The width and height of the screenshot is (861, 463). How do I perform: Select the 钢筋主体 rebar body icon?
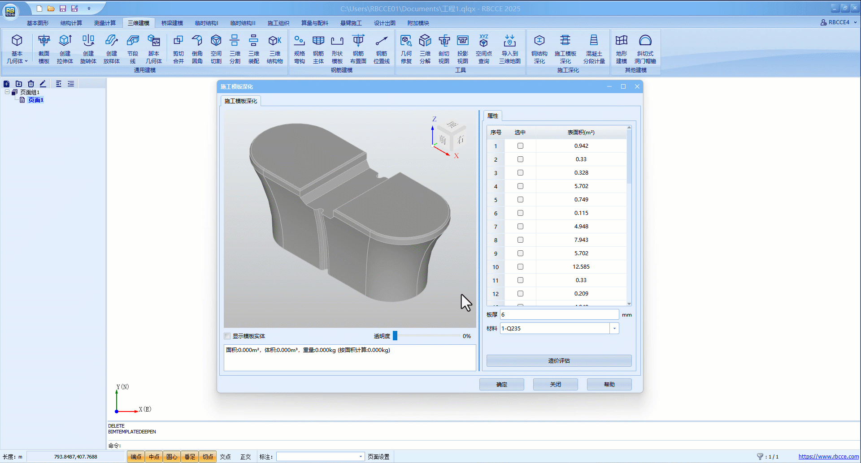pyautogui.click(x=318, y=49)
